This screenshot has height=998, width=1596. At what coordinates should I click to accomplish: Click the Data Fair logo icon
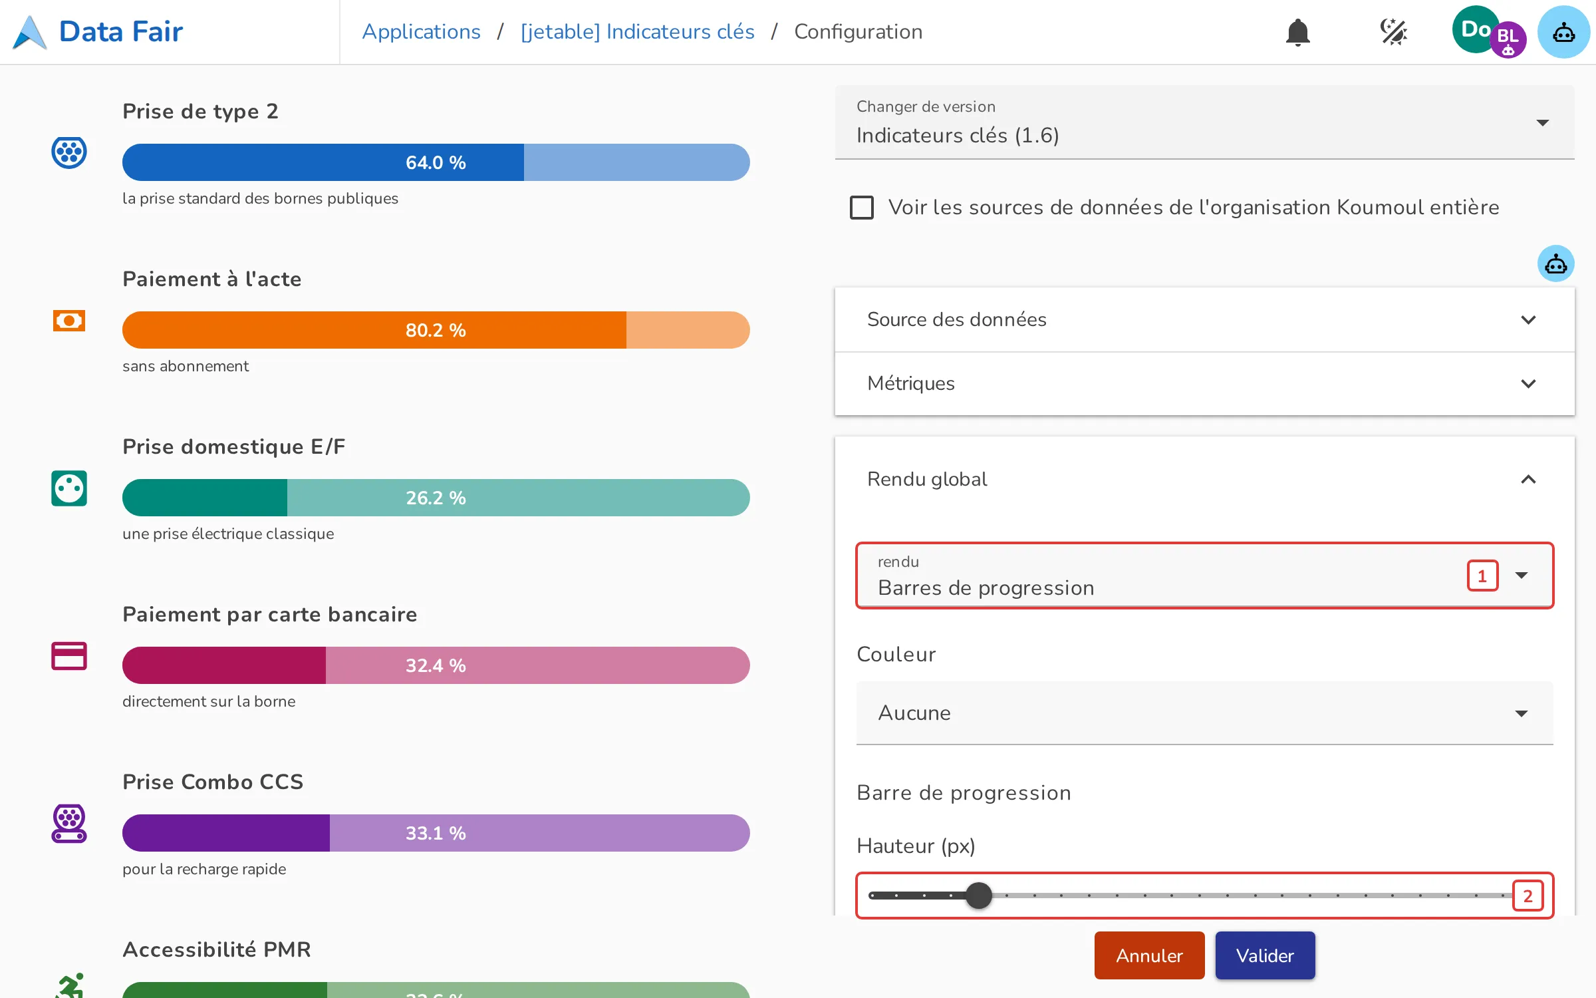click(x=30, y=32)
